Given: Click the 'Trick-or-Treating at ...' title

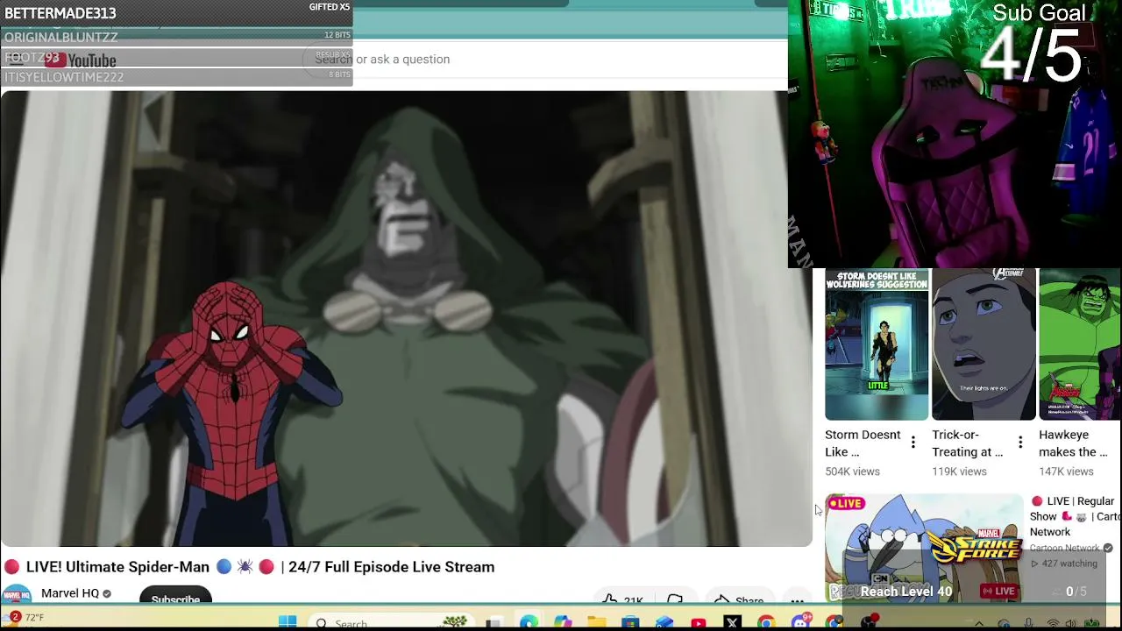Looking at the screenshot, I should 968,443.
